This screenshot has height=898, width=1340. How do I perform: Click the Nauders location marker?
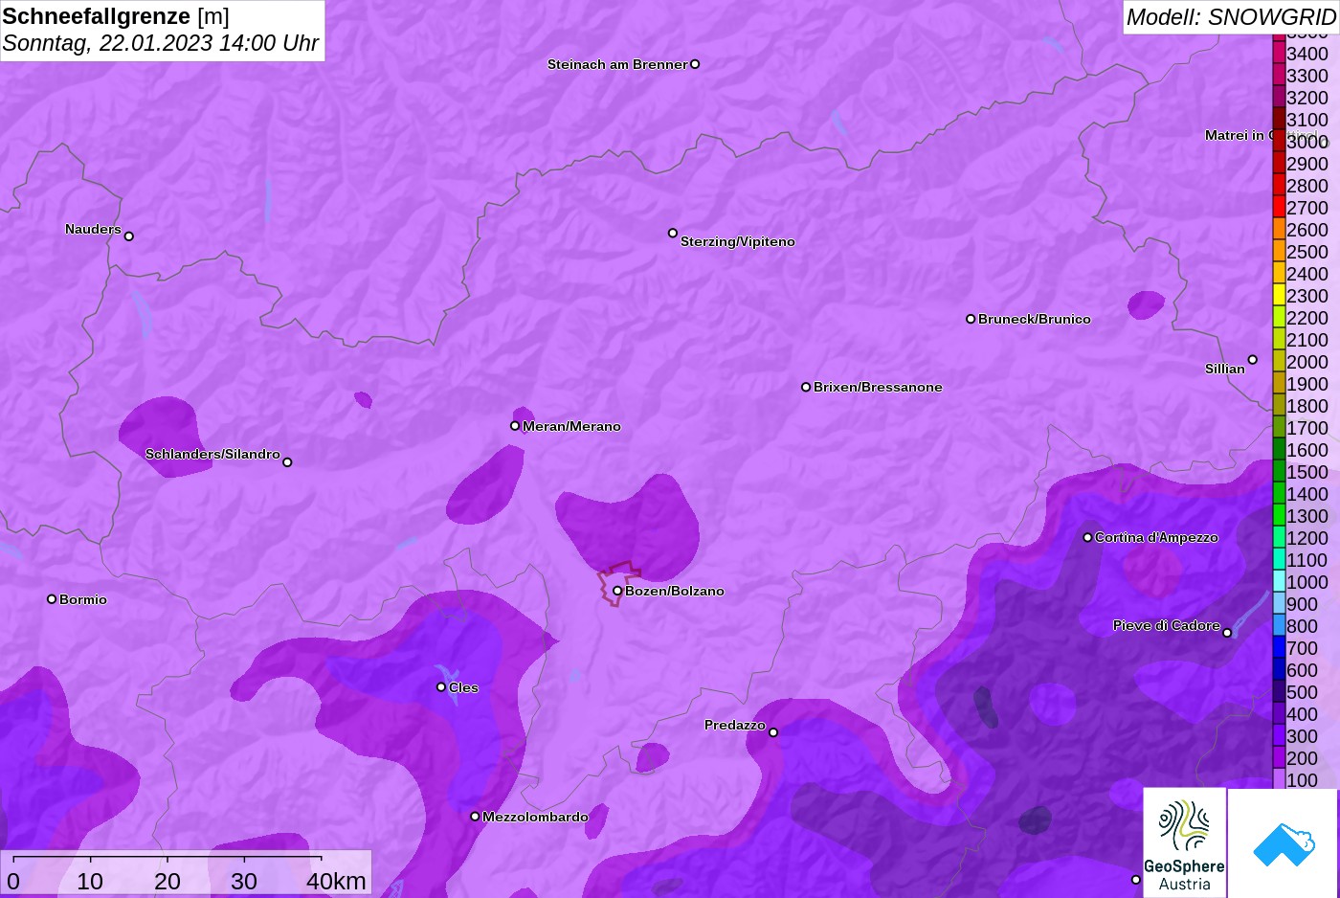(x=129, y=236)
